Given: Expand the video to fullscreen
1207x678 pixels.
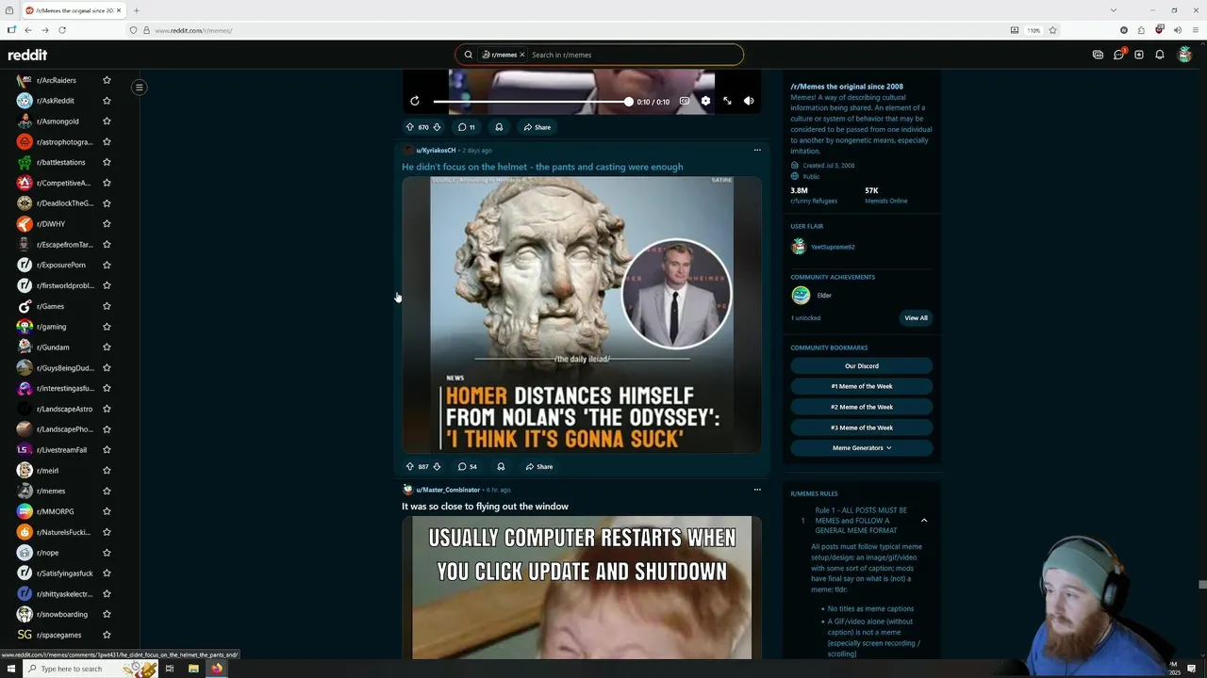Looking at the screenshot, I should click(x=727, y=101).
